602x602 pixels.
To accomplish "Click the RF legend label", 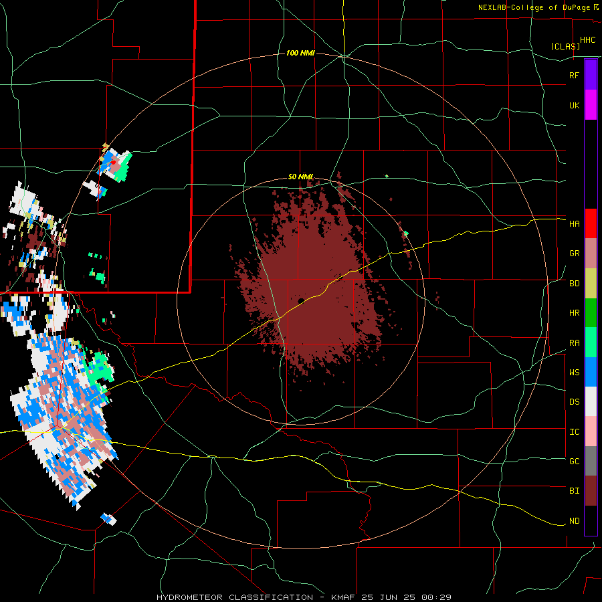I will coord(574,75).
